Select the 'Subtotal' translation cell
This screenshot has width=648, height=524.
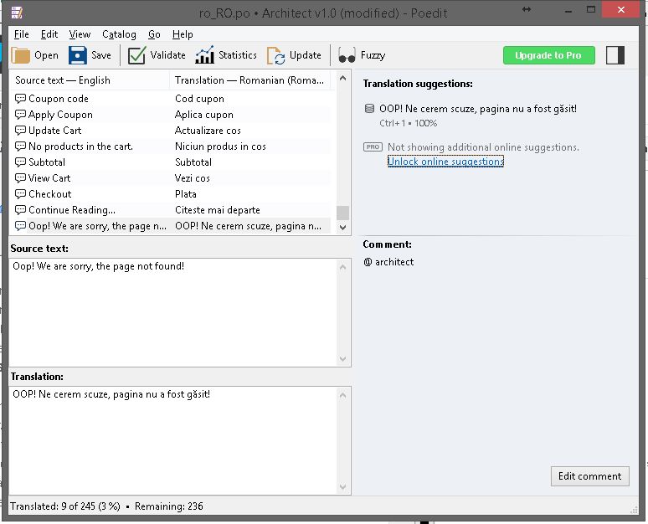(193, 162)
